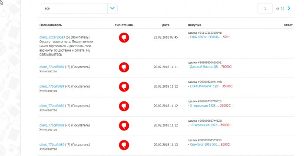Viewport: 304px width, 156px height.
Task: Open client_771cefb089 in the 5 червонцев 1928 row
Action: click(52, 106)
